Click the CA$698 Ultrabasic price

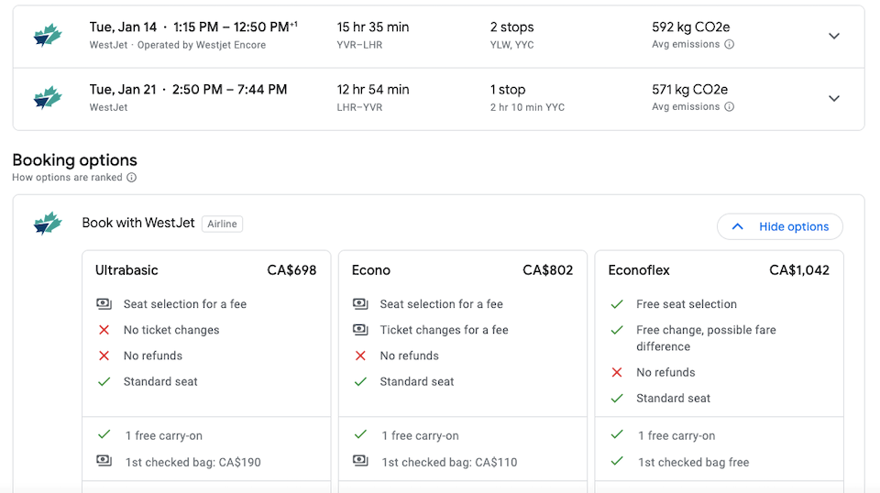pos(291,270)
